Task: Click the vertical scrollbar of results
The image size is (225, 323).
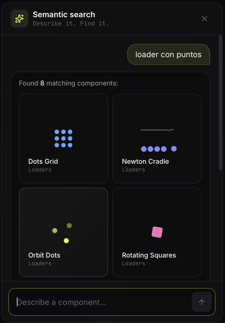Action: [221, 103]
